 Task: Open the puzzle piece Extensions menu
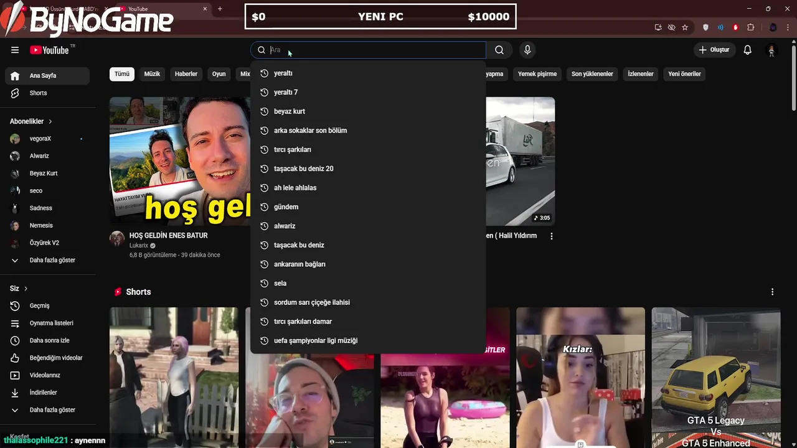(750, 27)
